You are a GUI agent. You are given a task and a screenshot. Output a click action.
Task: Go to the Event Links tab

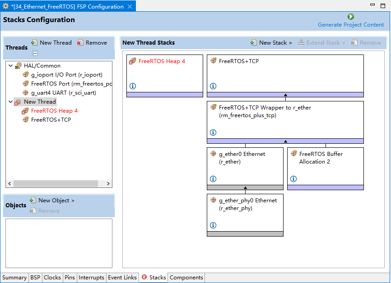pyautogui.click(x=122, y=278)
